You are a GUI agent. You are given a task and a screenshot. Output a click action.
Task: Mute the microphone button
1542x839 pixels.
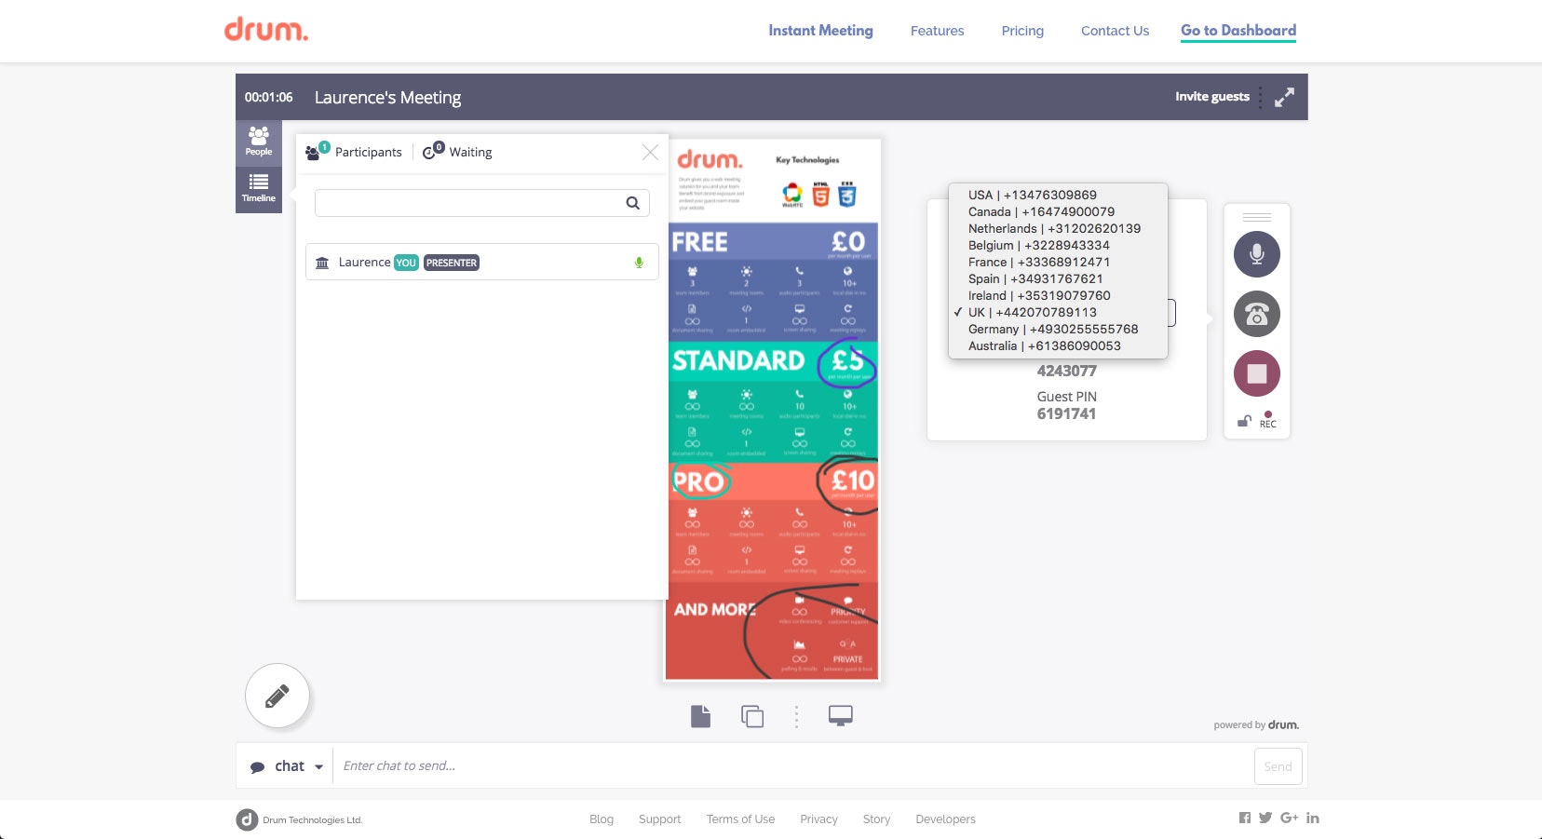1257,253
